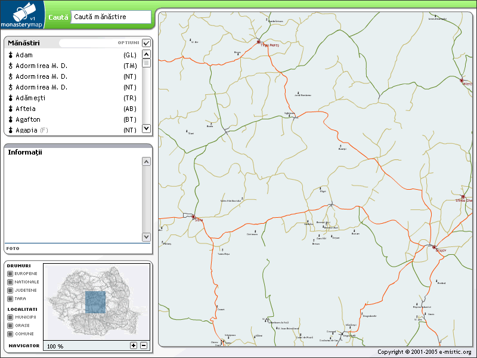This screenshot has height=358, width=477.
Task: Click the Navigator zoom out minus button
Action: pos(144,345)
